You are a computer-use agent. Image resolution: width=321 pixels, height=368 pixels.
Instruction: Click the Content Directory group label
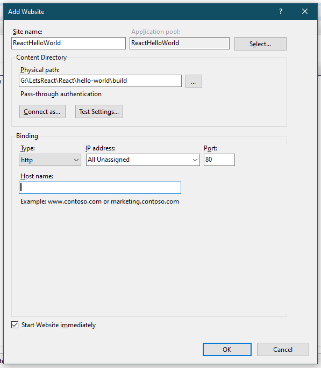click(41, 57)
